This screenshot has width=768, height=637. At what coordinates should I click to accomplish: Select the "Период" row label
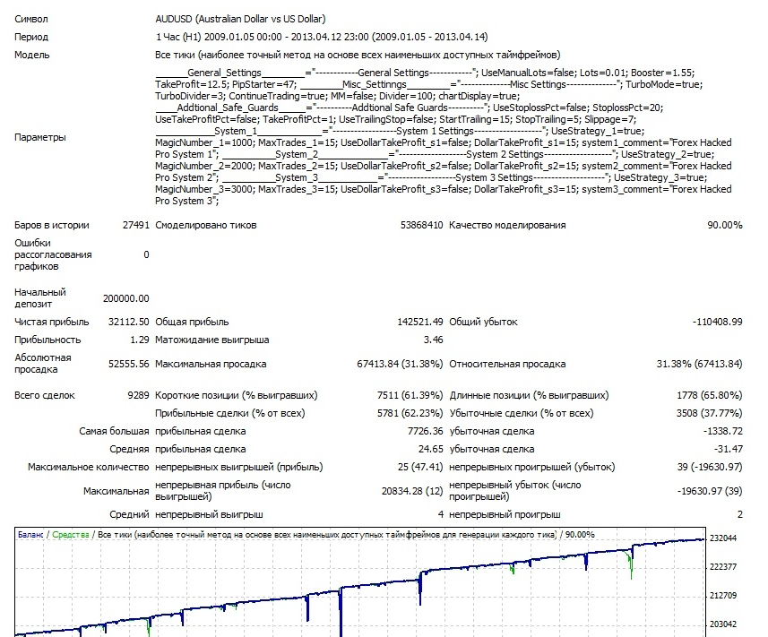tap(32, 37)
